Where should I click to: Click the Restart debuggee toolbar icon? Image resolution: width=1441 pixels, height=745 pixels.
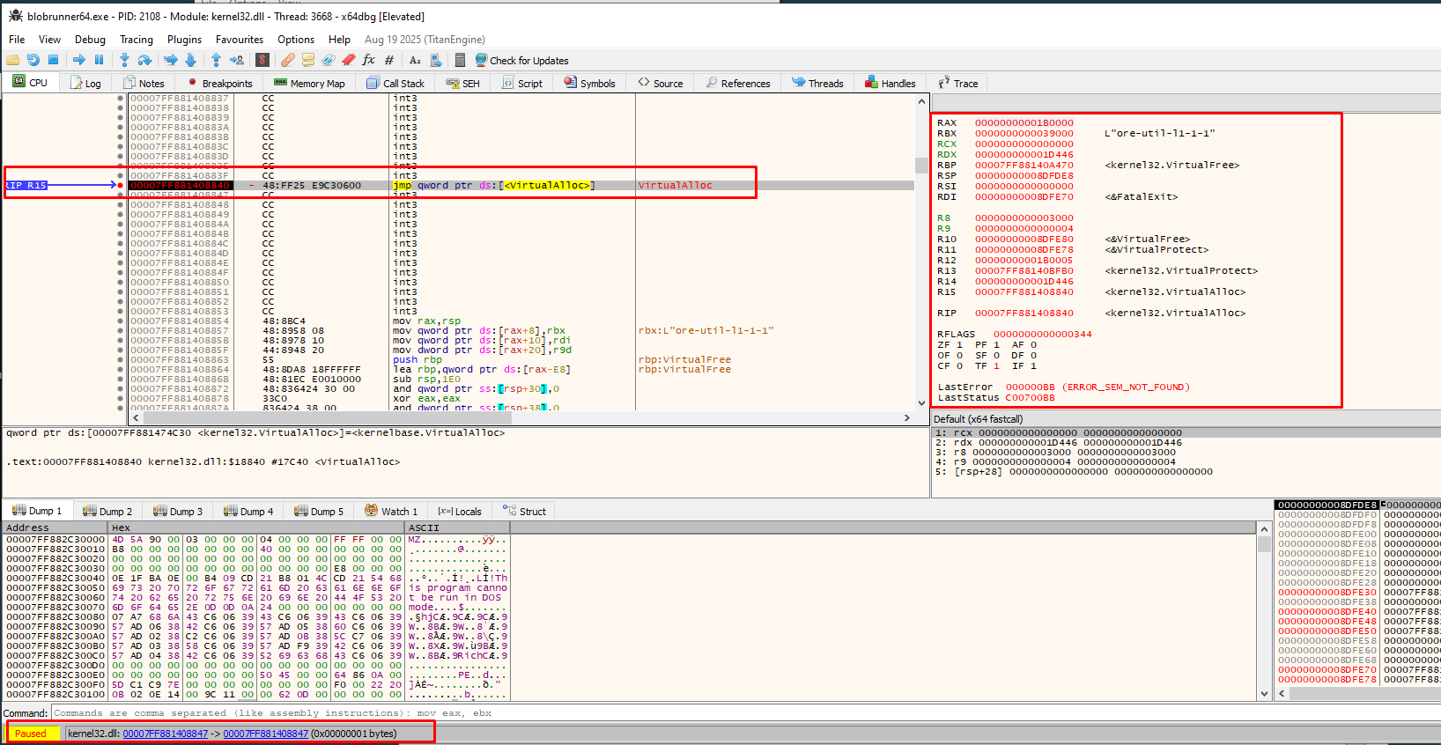(x=33, y=60)
